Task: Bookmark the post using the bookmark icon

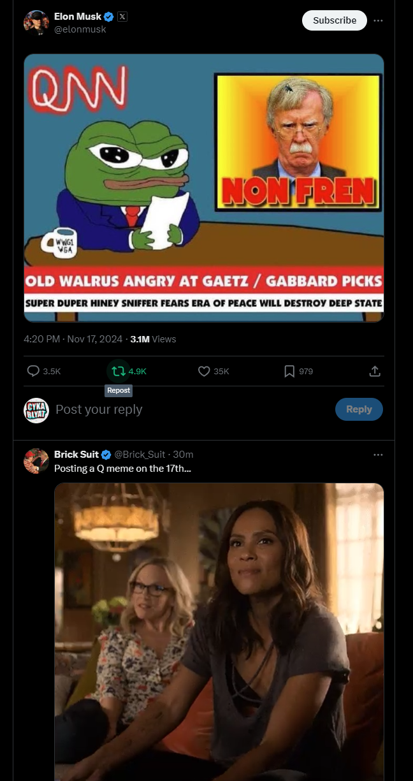Action: (x=289, y=371)
